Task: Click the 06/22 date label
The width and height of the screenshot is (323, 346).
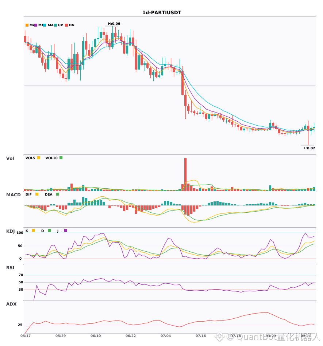Action: coord(131,336)
